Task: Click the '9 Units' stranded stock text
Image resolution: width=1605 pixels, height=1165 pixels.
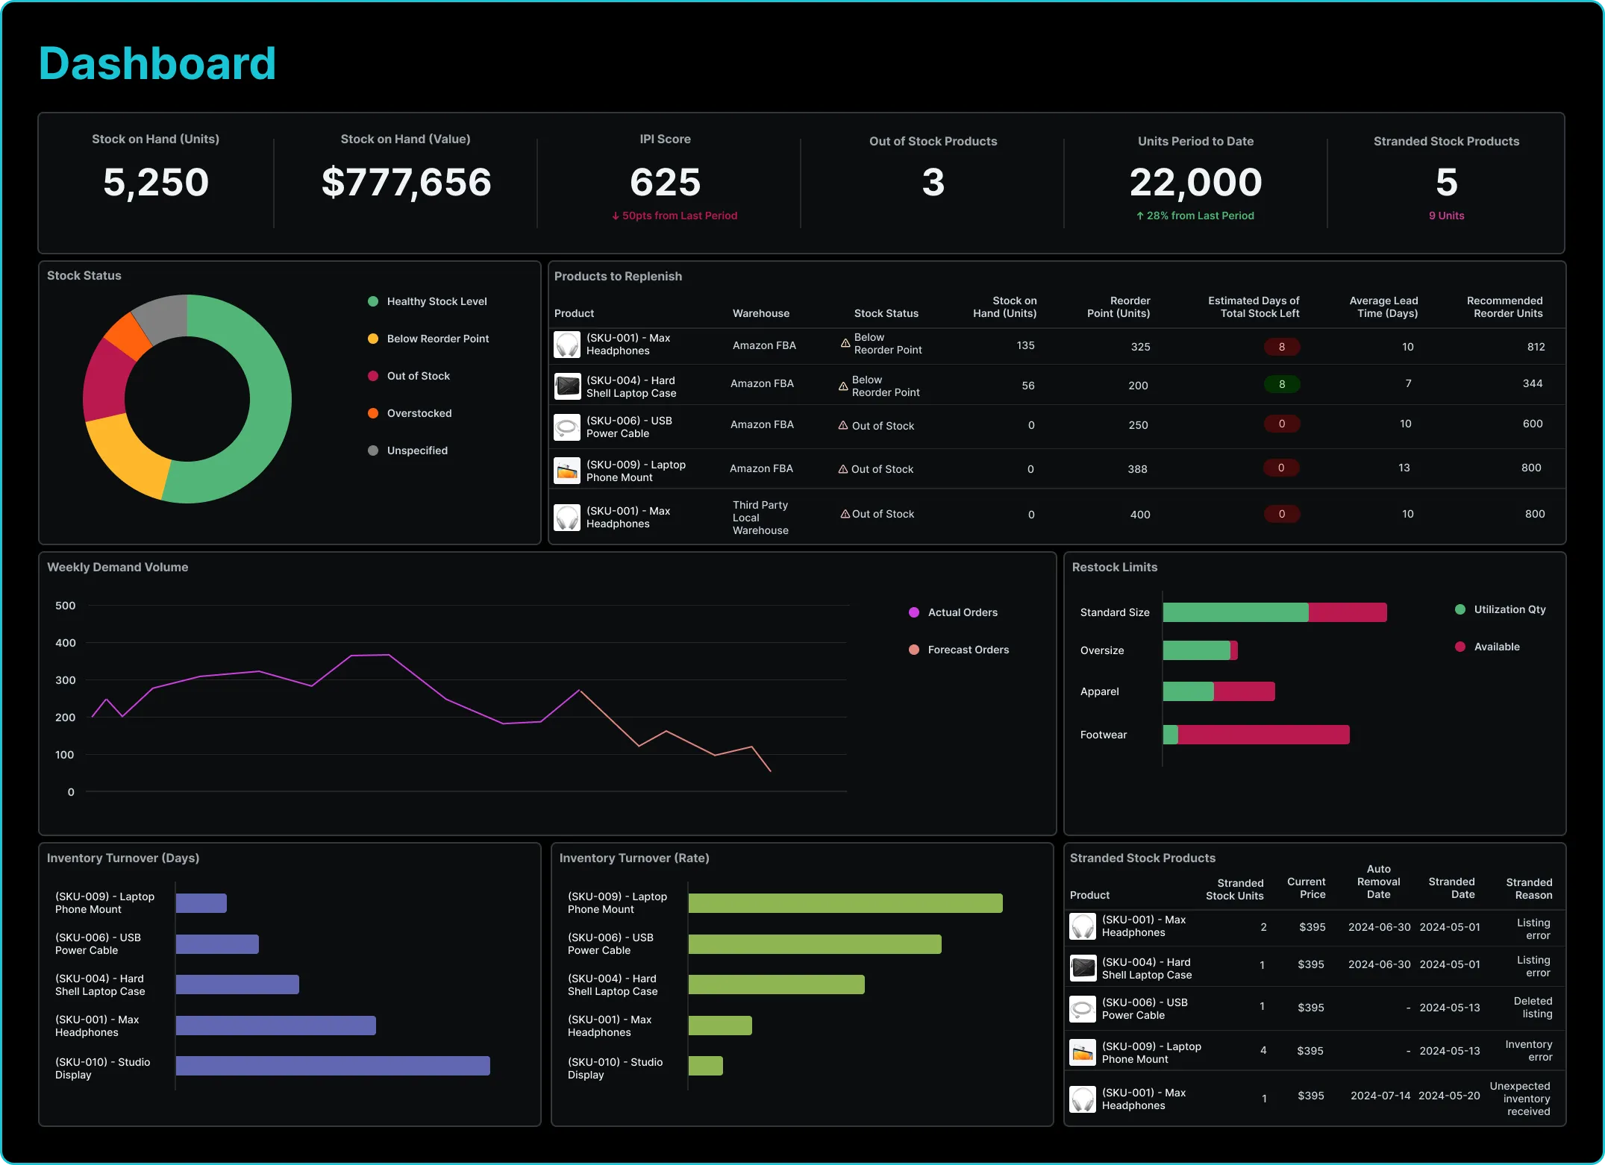Action: pos(1447,216)
